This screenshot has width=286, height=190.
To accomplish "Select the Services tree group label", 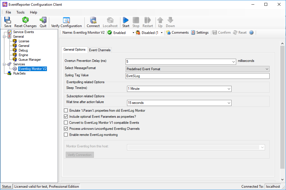I will tap(19, 64).
